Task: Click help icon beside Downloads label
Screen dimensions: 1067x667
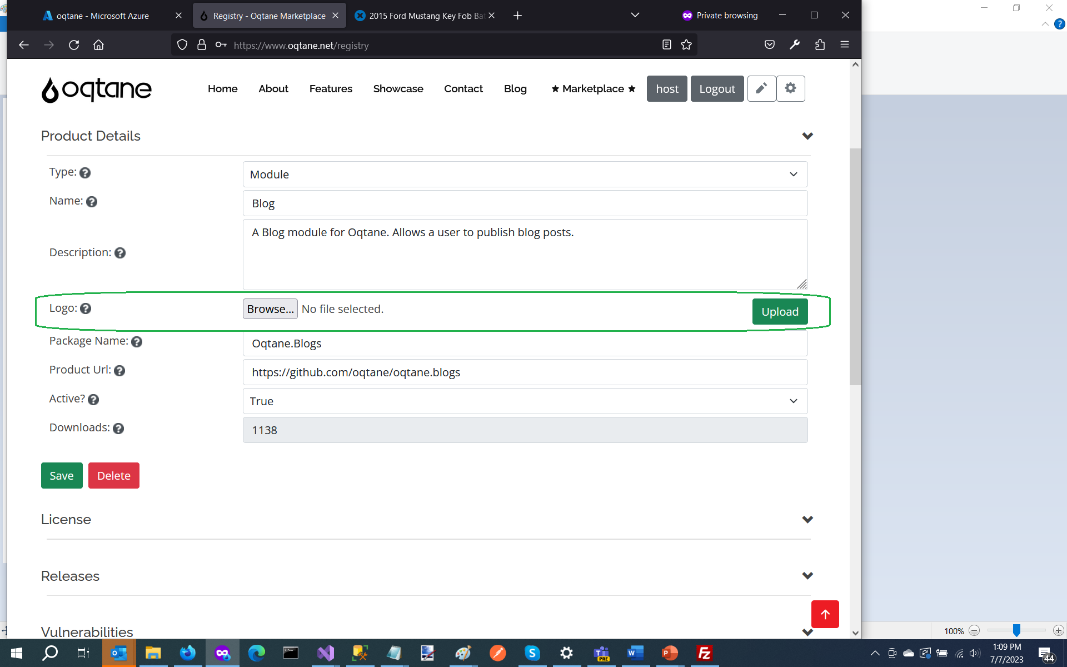Action: coord(118,429)
